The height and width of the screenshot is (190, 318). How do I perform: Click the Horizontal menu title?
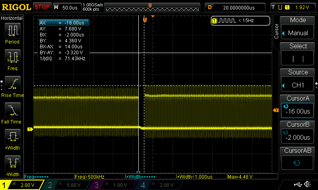tap(12, 18)
